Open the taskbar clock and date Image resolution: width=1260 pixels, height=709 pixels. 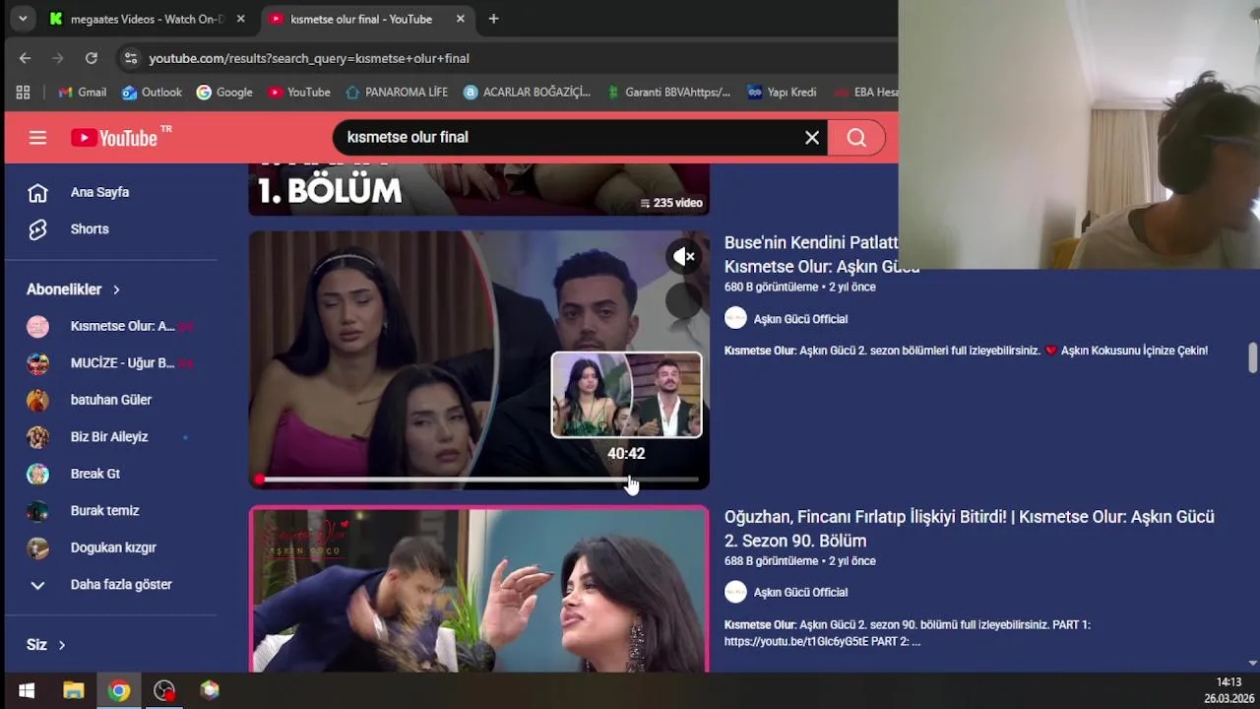tap(1228, 690)
